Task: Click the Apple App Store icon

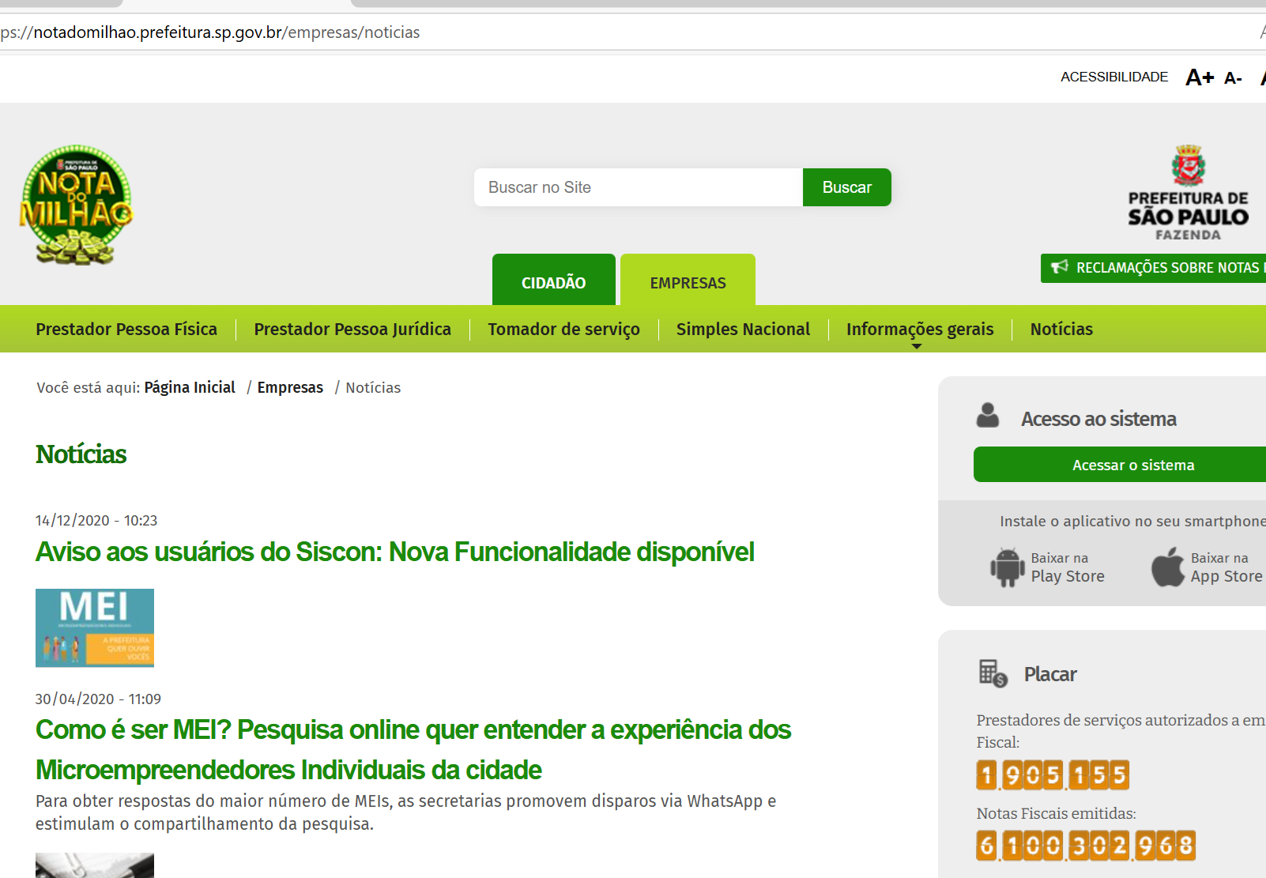Action: point(1167,567)
